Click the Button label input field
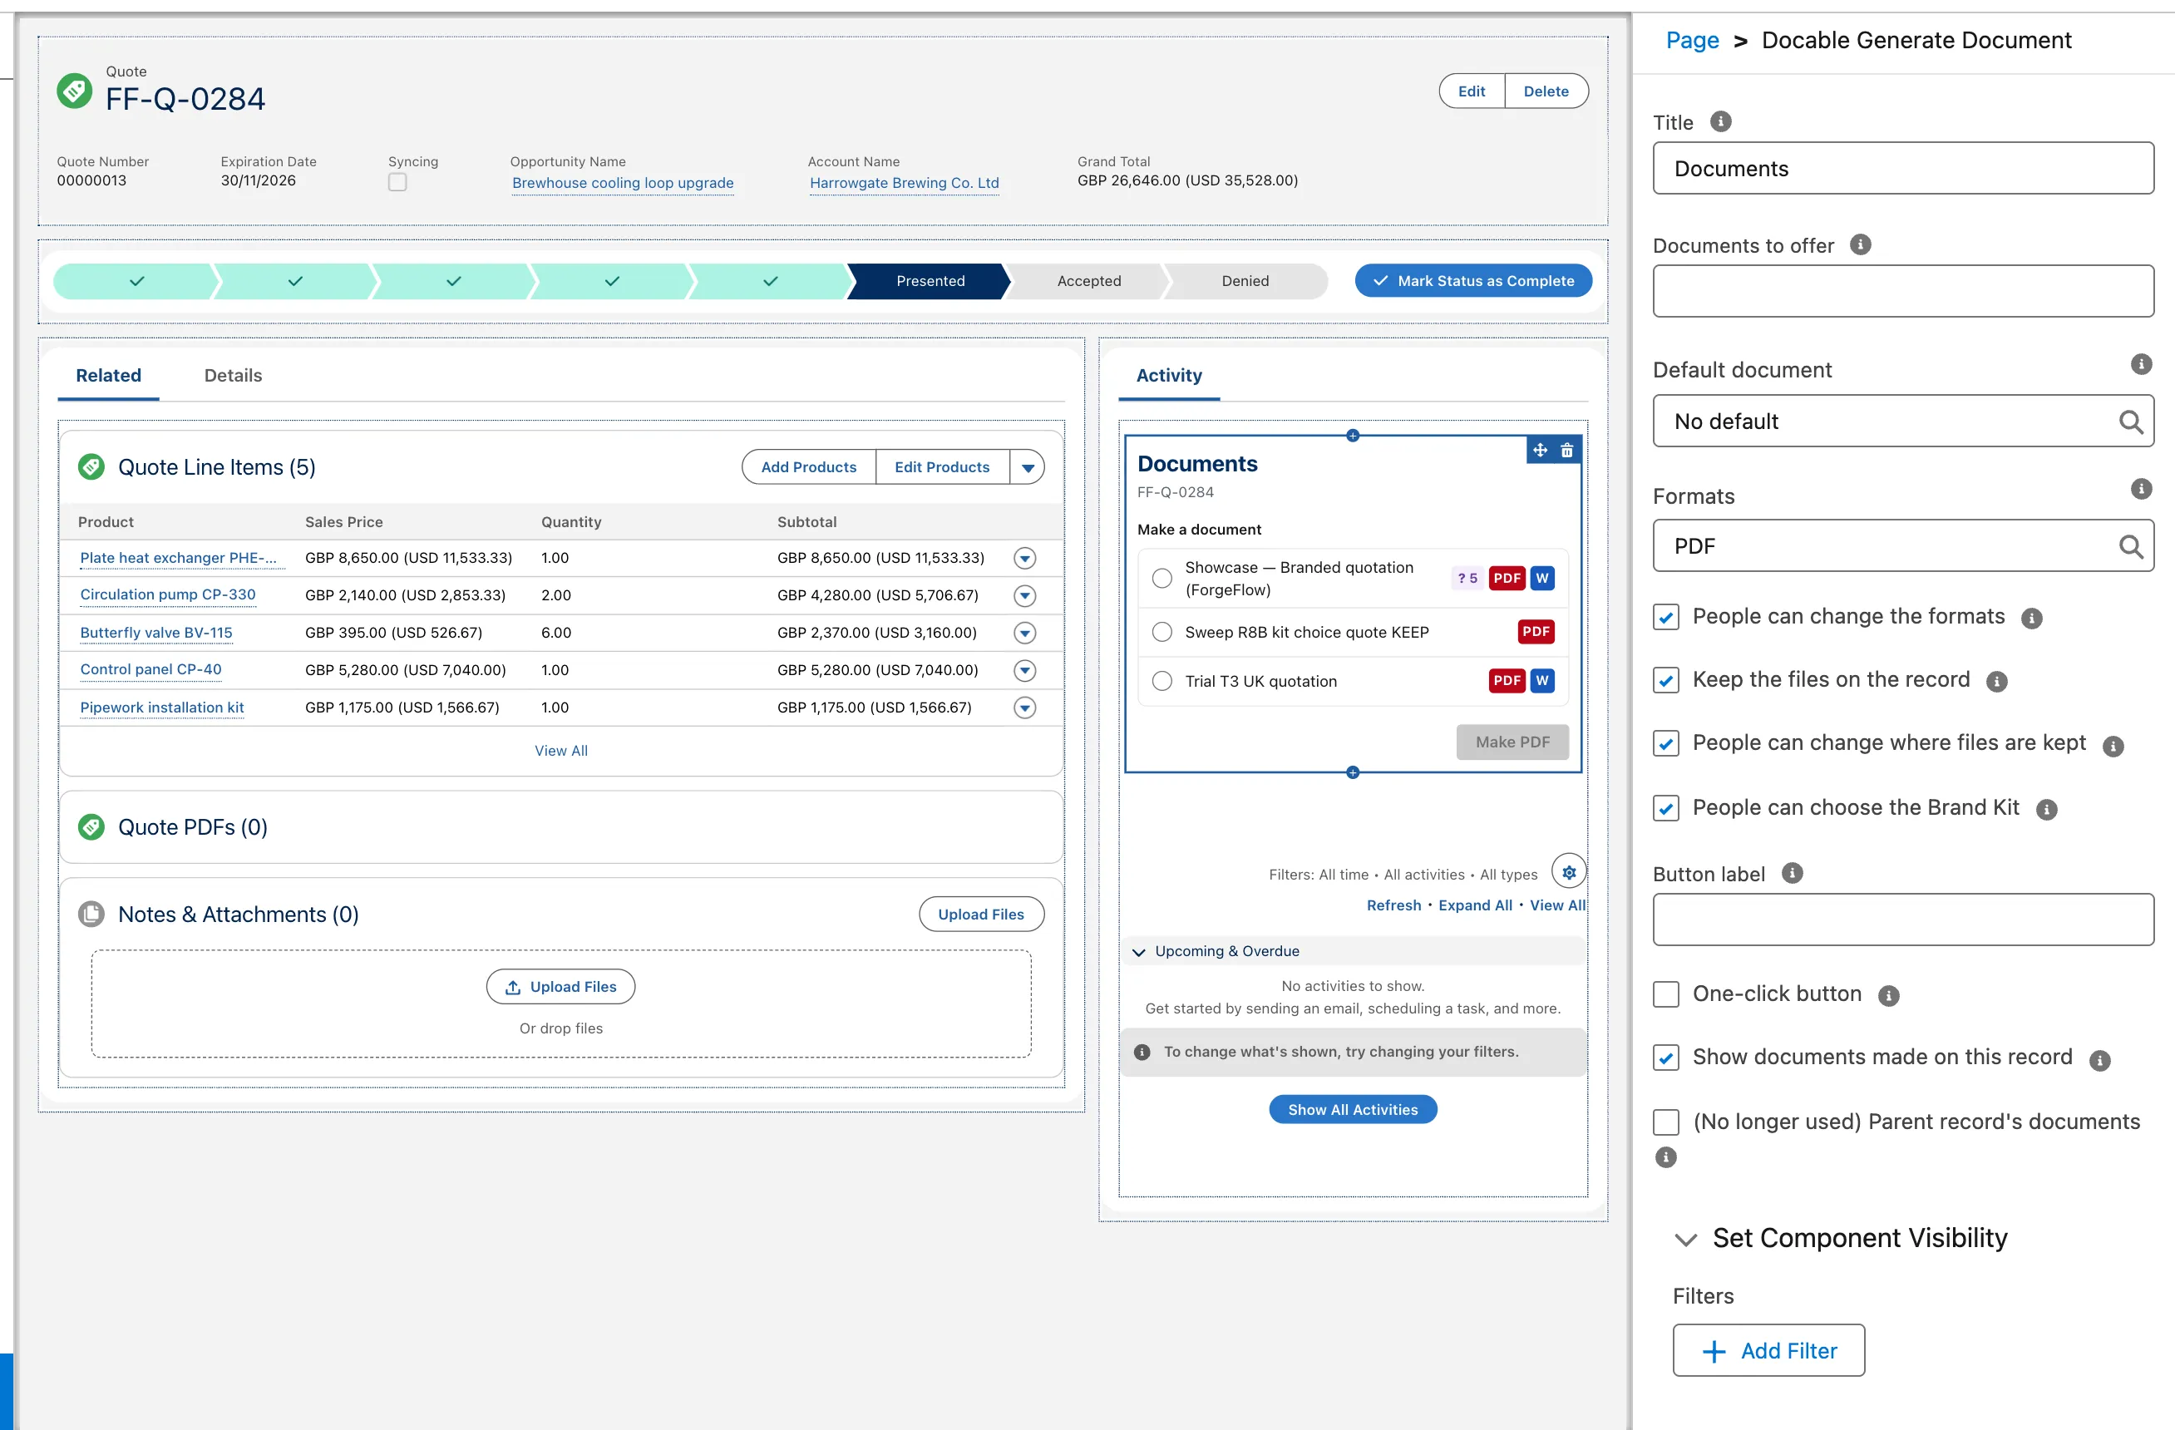 coord(1902,920)
